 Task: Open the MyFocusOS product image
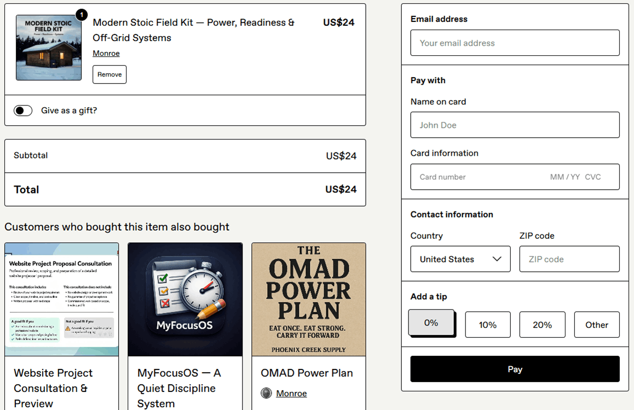pyautogui.click(x=185, y=300)
